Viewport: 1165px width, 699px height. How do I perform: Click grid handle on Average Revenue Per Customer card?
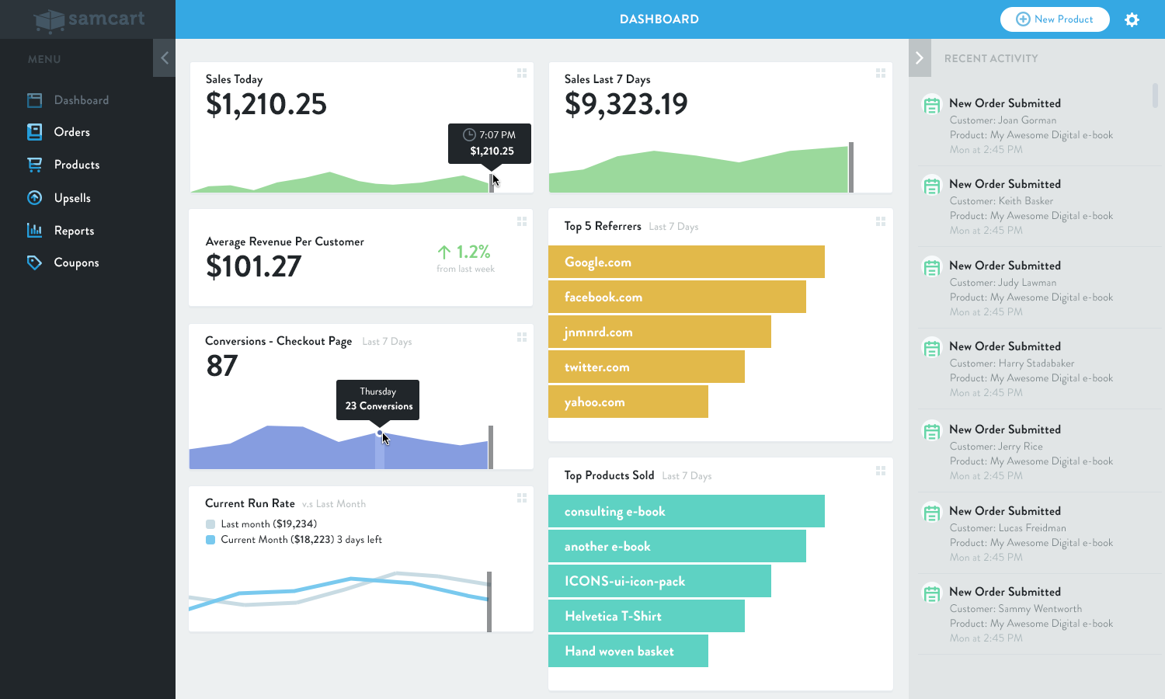[522, 221]
